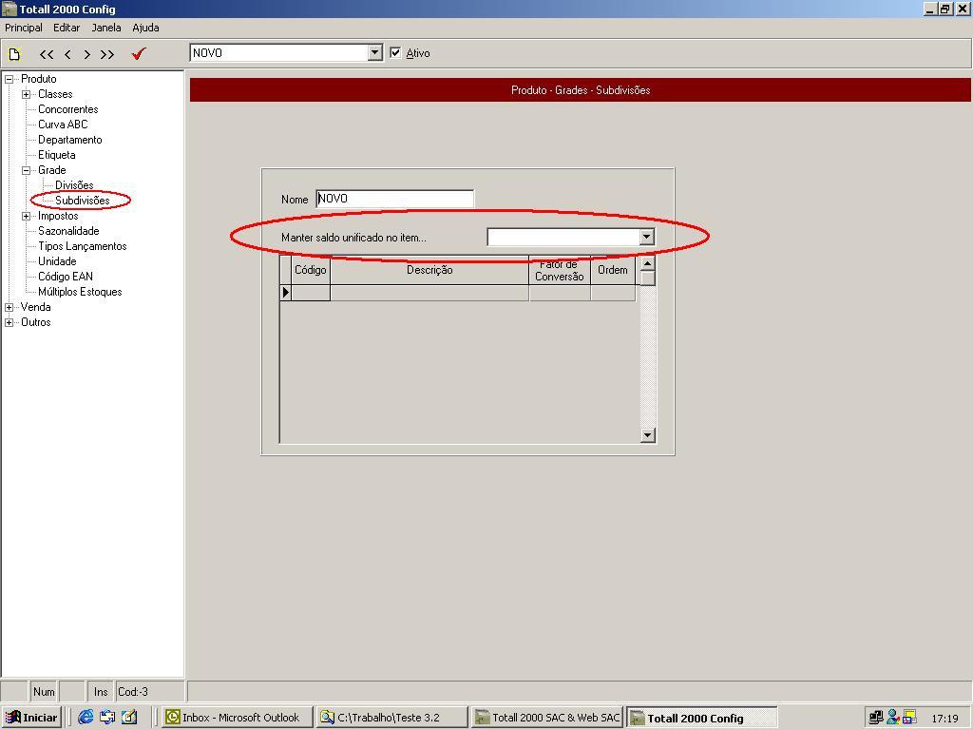Screen dimensions: 973x730
Task: Click the Totall 2000 Config title bar icon
Action: tap(10, 9)
